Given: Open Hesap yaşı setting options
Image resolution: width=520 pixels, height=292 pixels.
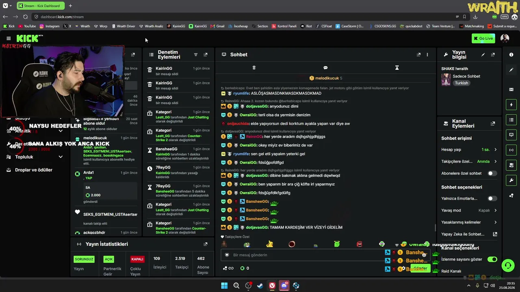Looking at the screenshot, I should point(469,150).
